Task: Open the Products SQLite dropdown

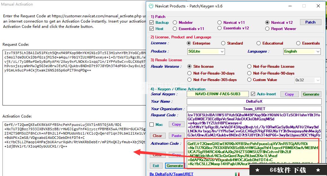Action: coord(206,51)
